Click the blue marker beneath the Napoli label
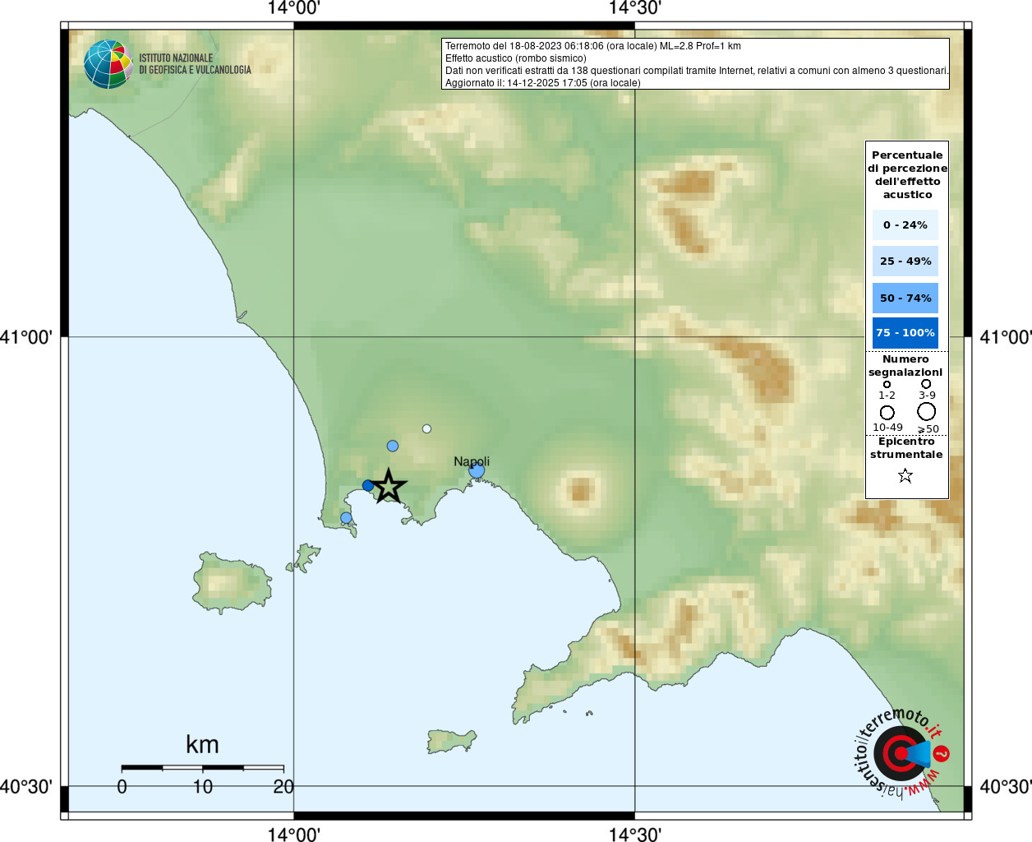The image size is (1032, 842). (477, 471)
